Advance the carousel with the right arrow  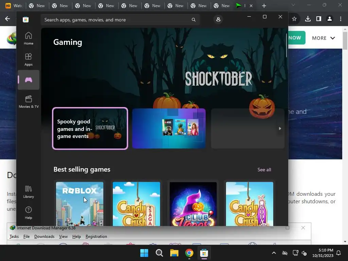coord(280,128)
